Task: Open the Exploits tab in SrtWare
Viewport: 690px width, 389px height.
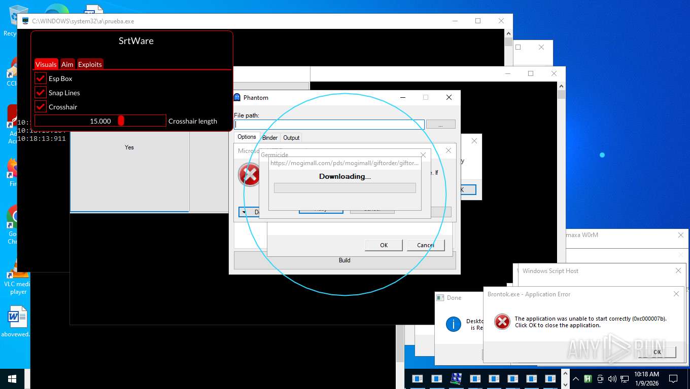Action: click(90, 64)
